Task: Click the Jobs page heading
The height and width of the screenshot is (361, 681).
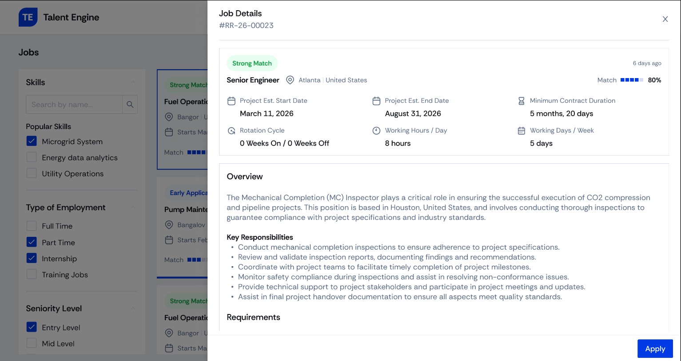Action: (28, 52)
